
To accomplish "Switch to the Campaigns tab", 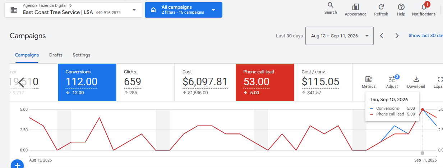I will [x=27, y=55].
